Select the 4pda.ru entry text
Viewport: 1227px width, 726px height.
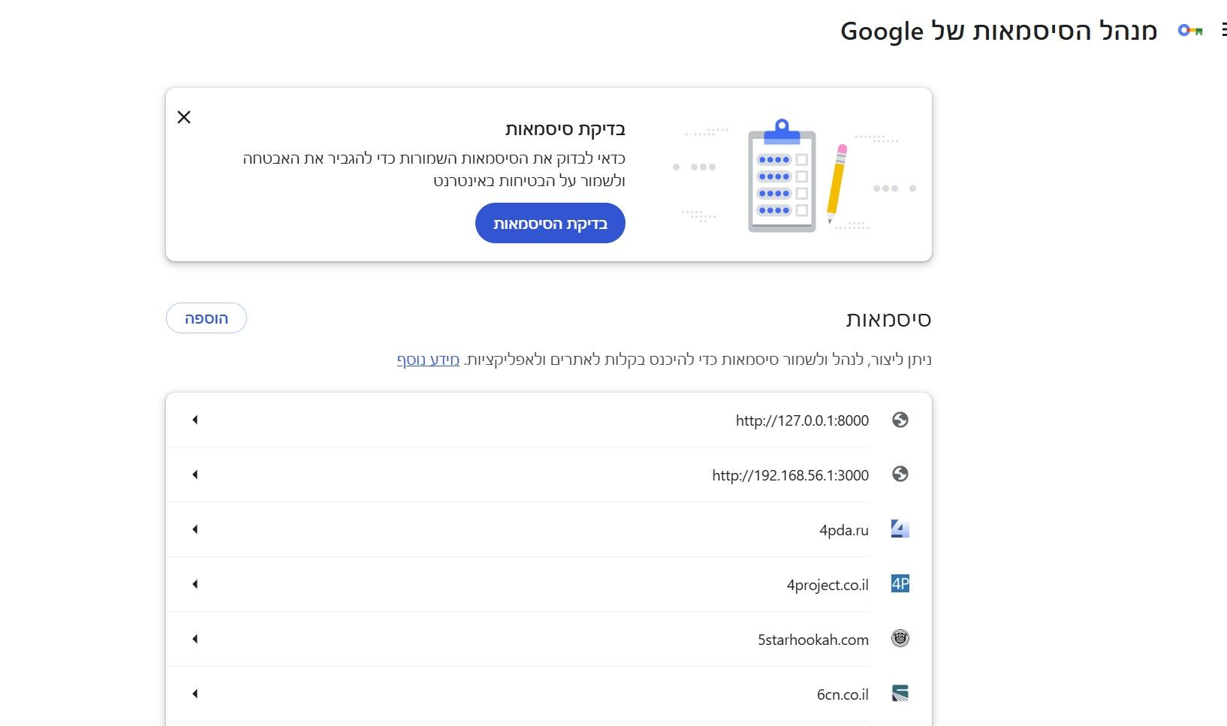tap(844, 530)
